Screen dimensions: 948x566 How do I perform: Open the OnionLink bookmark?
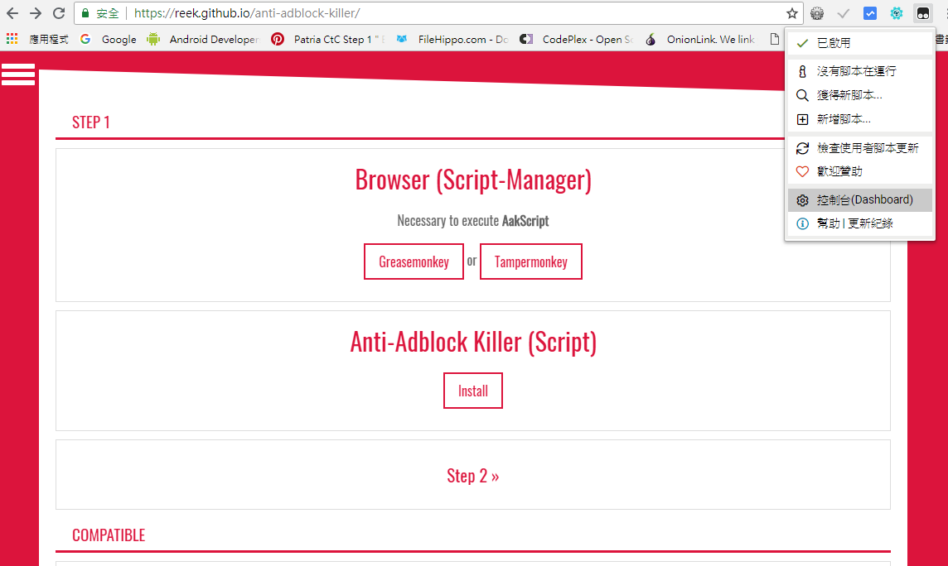click(700, 39)
